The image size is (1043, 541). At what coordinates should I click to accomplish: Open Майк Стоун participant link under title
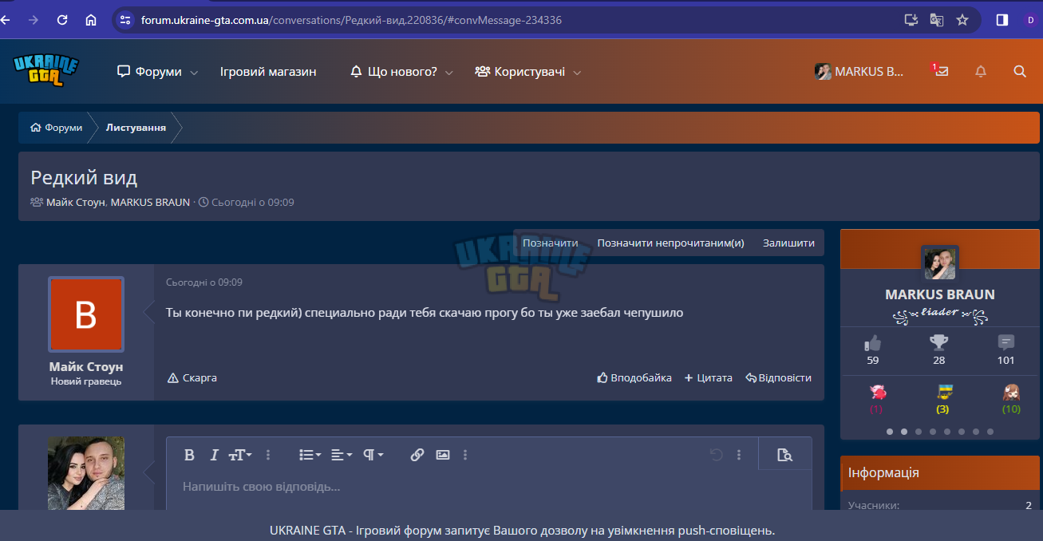click(75, 203)
